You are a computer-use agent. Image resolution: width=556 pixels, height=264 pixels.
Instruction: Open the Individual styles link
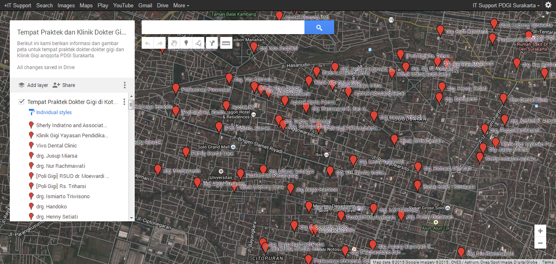(x=54, y=113)
